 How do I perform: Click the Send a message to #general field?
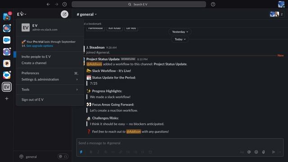pos(180,143)
